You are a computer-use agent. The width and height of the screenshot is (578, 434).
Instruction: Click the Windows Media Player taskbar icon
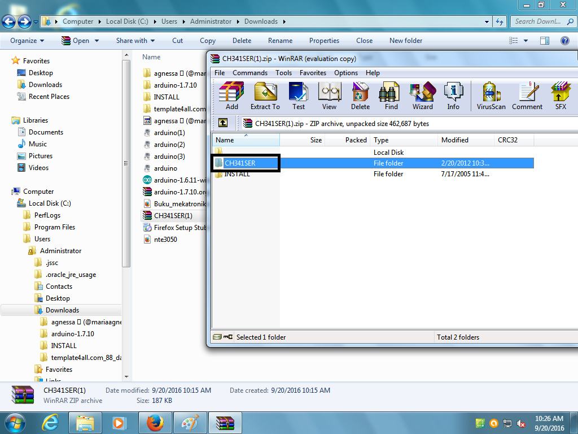click(x=119, y=423)
